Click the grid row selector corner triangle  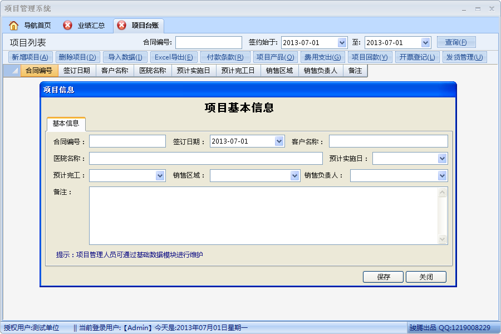(15, 71)
